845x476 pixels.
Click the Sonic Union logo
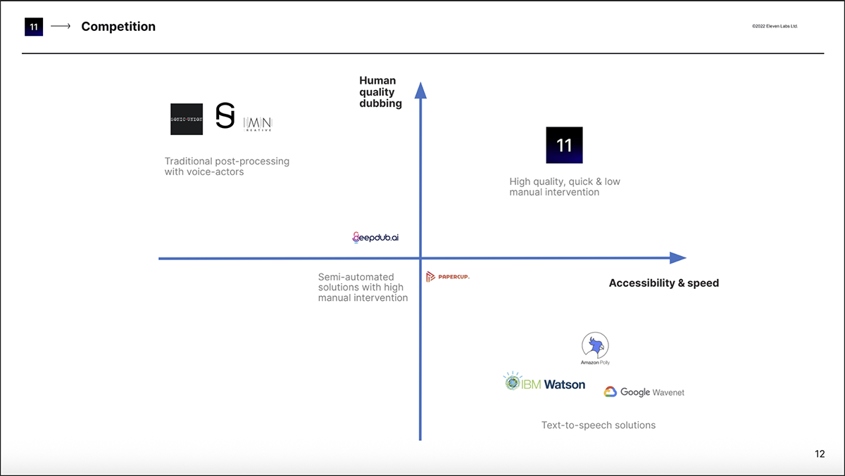[186, 119]
